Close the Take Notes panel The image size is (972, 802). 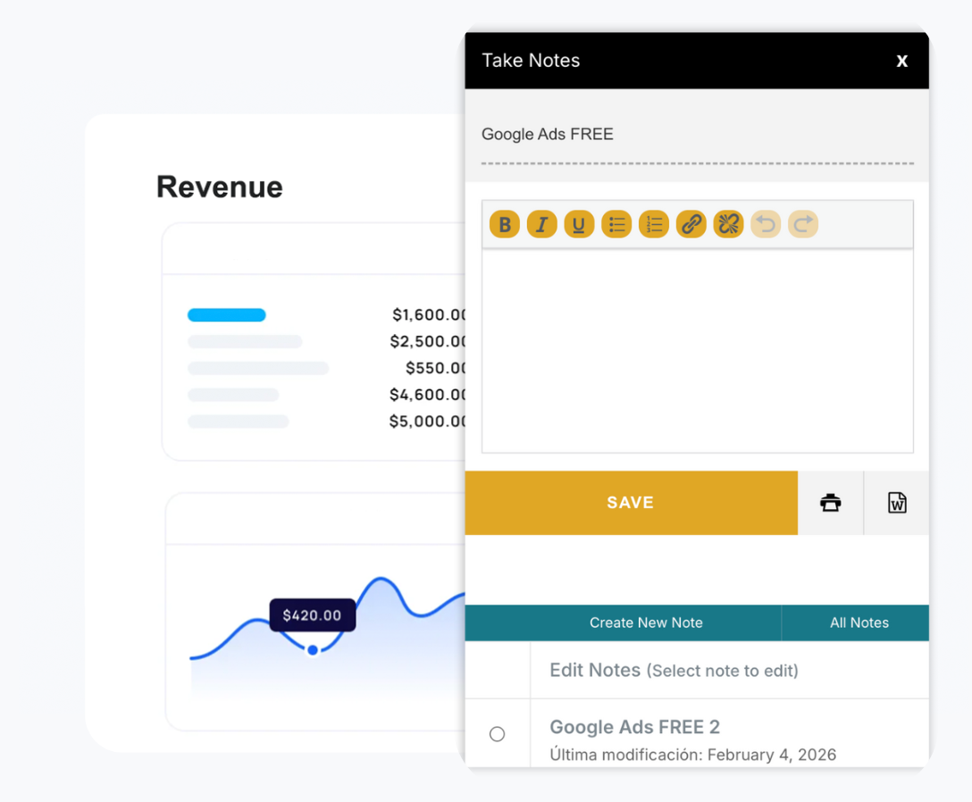[x=902, y=61]
